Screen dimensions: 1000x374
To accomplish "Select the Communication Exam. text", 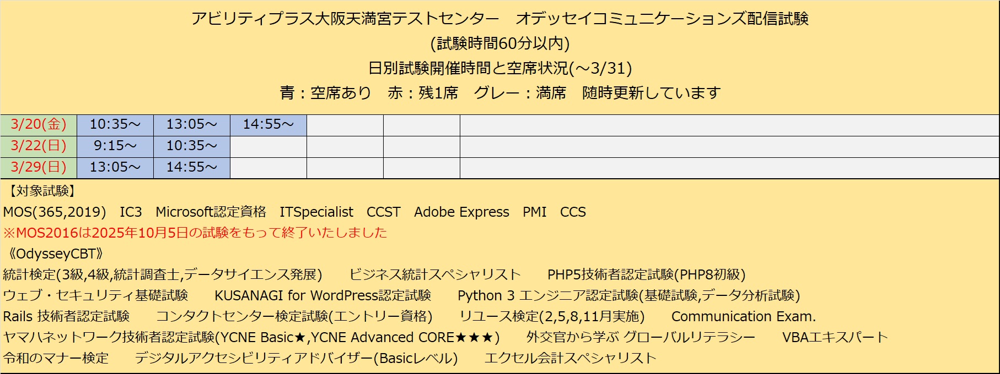I will click(743, 317).
